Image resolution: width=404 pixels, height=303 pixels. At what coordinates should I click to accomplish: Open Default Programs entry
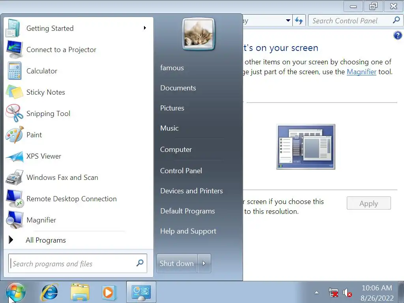[x=187, y=211]
